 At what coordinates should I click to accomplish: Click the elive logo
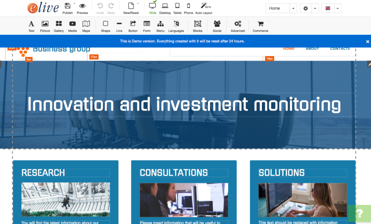pyautogui.click(x=43, y=8)
